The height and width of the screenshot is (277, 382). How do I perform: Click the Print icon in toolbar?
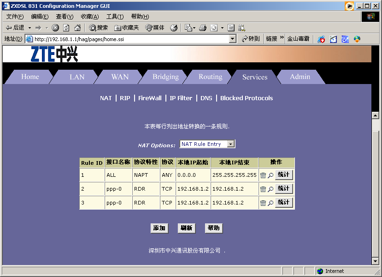(x=203, y=28)
